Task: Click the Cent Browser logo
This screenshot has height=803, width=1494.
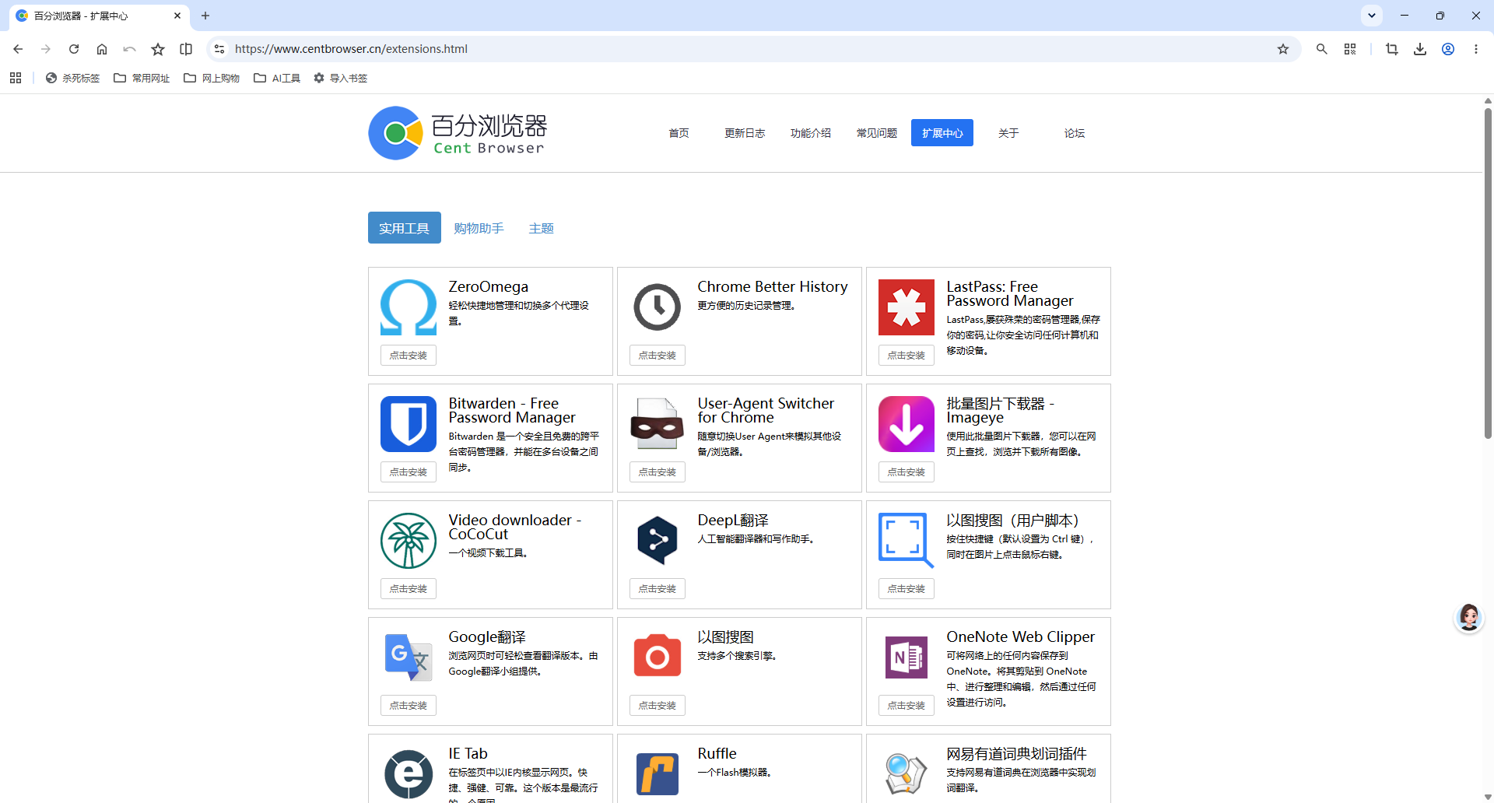Action: (x=458, y=133)
